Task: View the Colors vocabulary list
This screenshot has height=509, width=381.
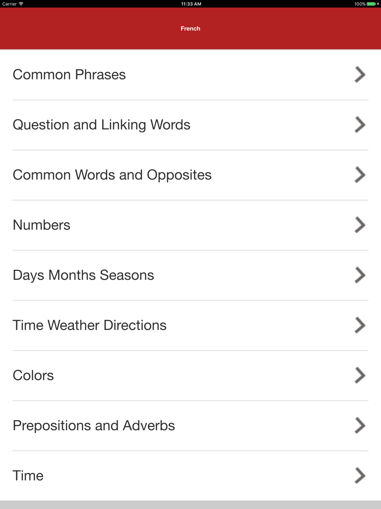Action: pos(33,375)
